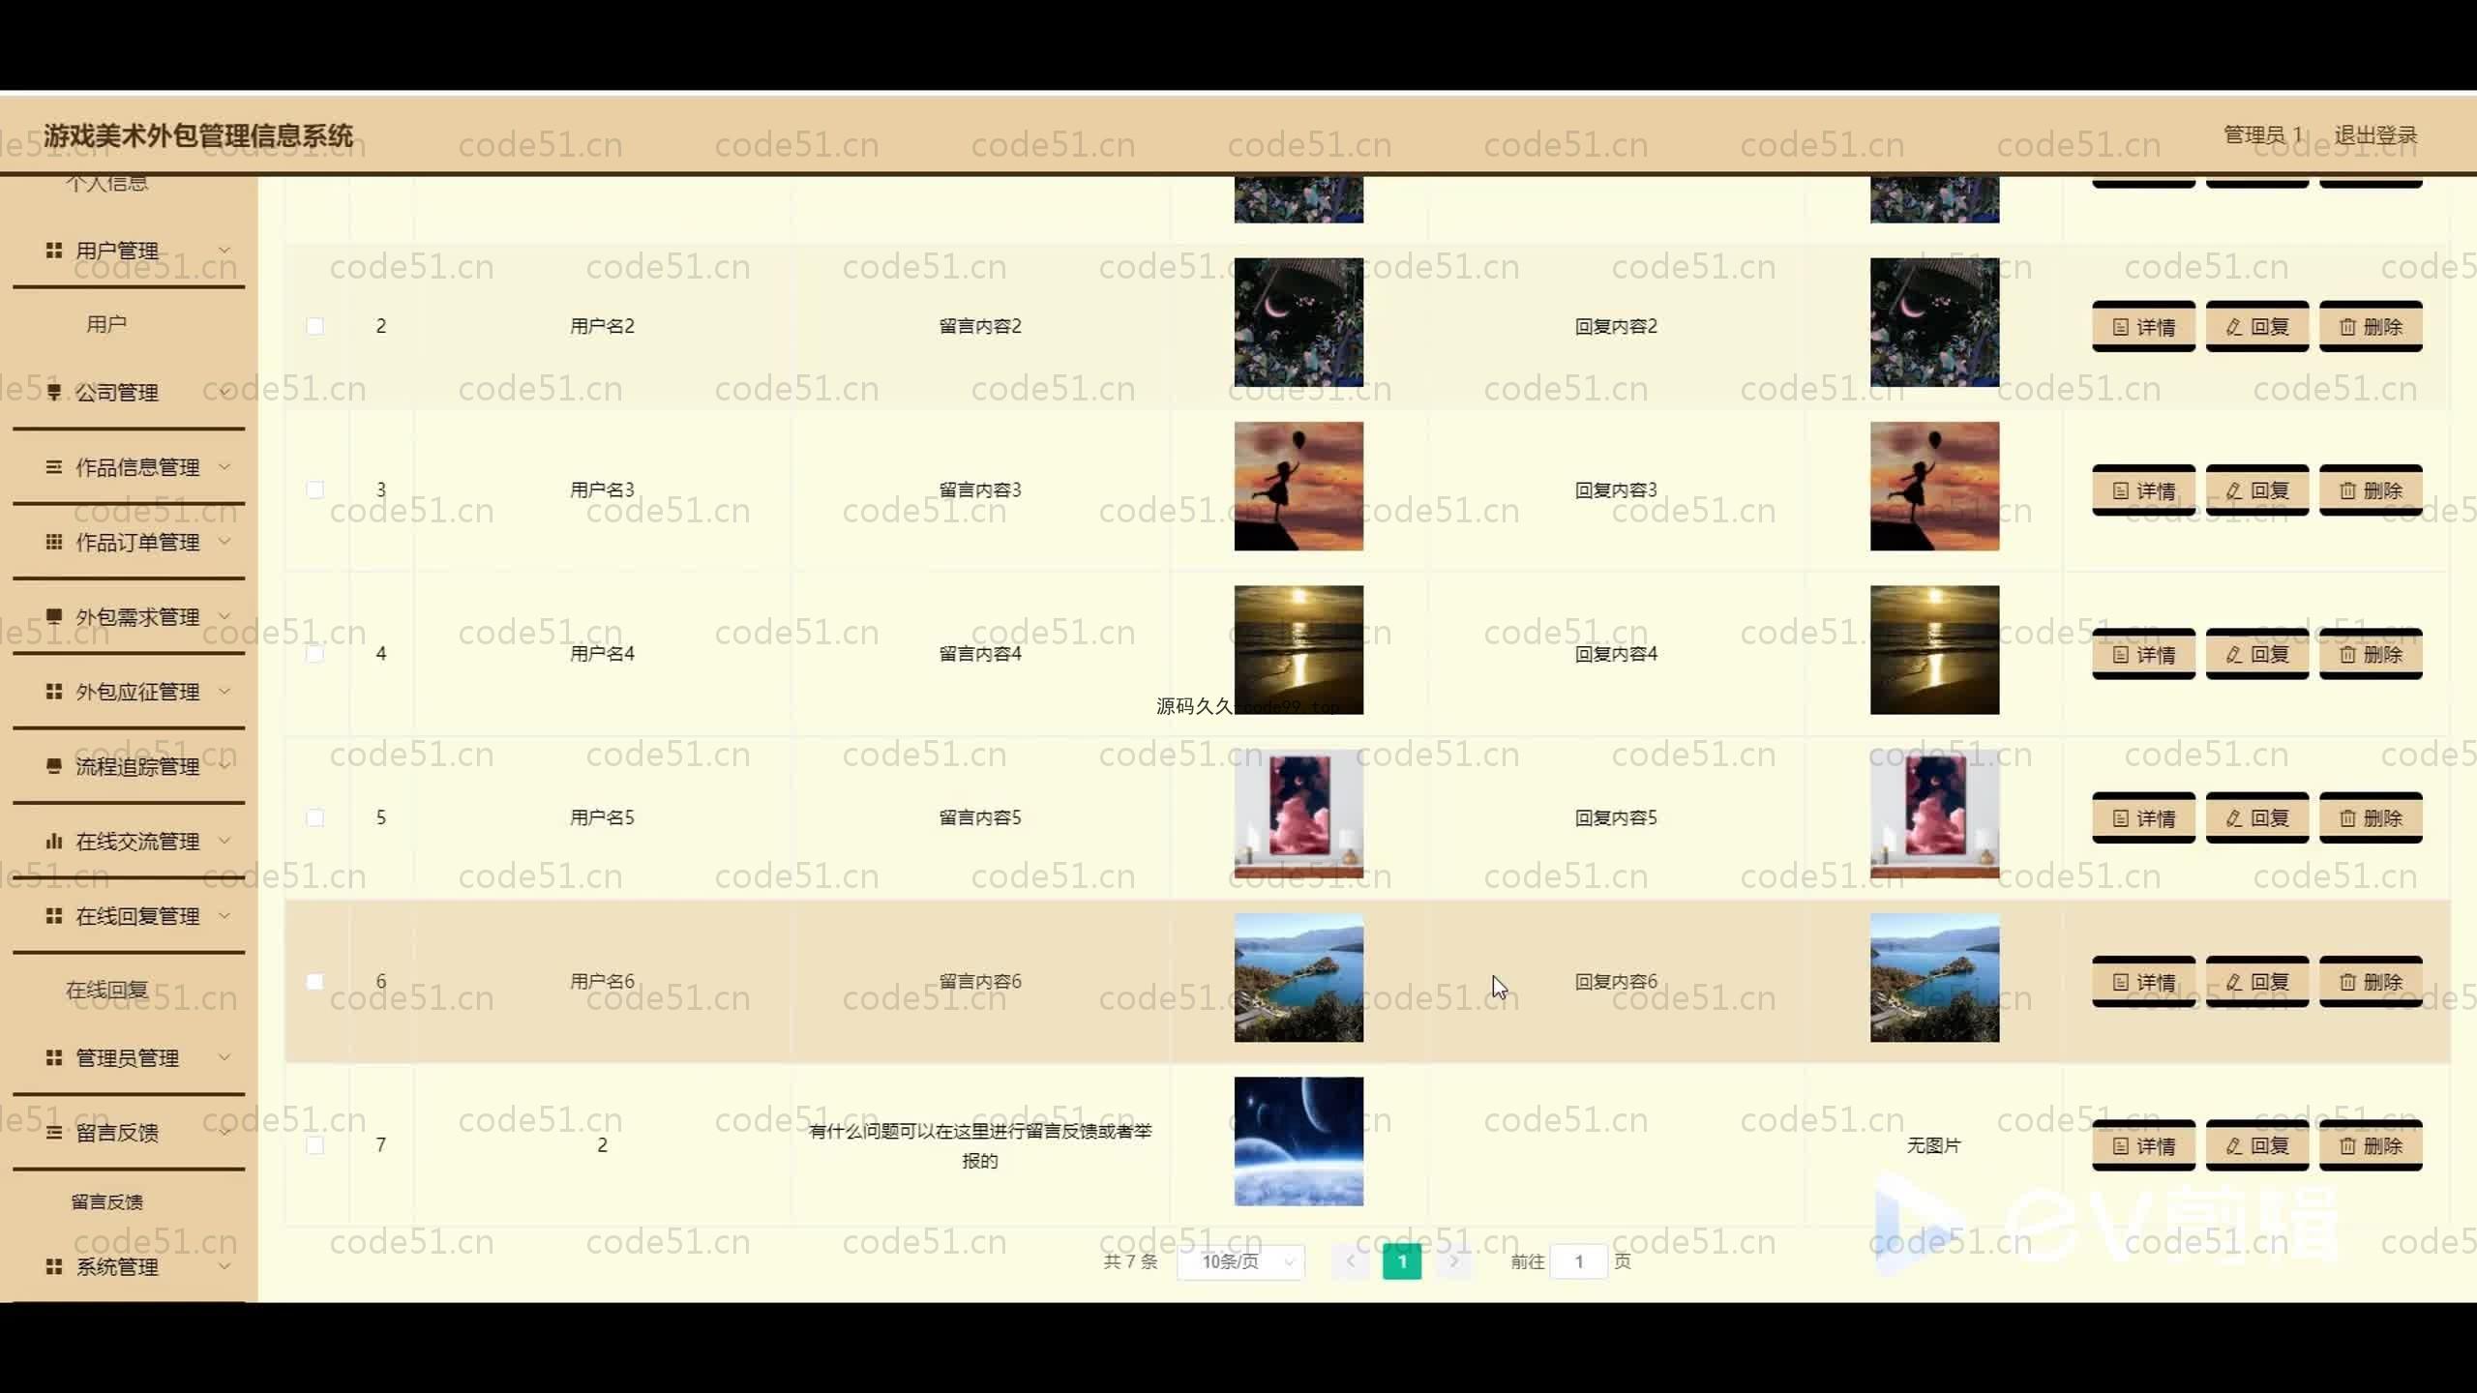
Task: Open row 4 reply image thumbnail
Action: [1934, 650]
